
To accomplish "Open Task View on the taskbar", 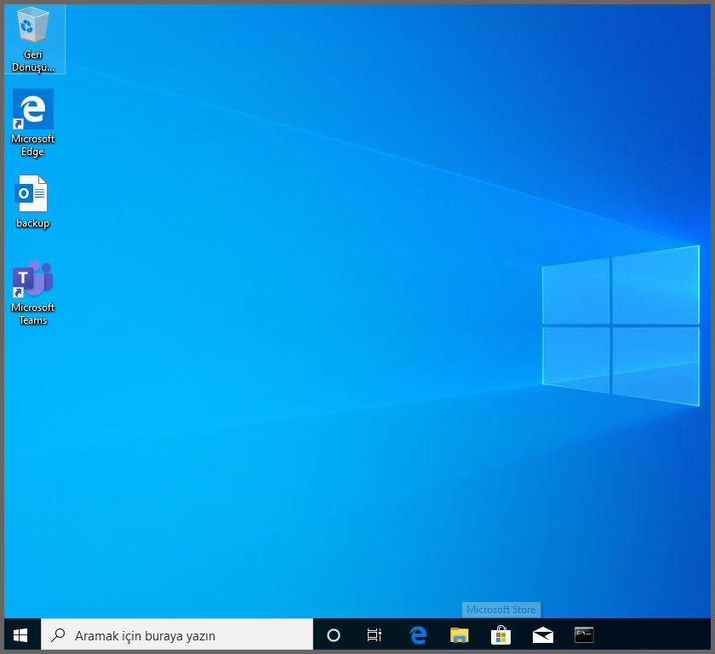I will pyautogui.click(x=375, y=634).
